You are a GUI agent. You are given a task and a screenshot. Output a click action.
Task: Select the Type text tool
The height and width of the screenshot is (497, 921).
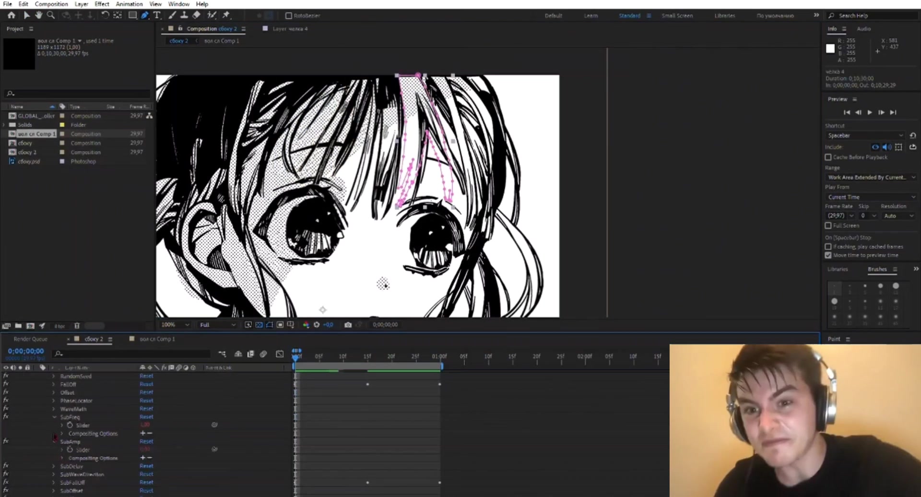(x=157, y=15)
